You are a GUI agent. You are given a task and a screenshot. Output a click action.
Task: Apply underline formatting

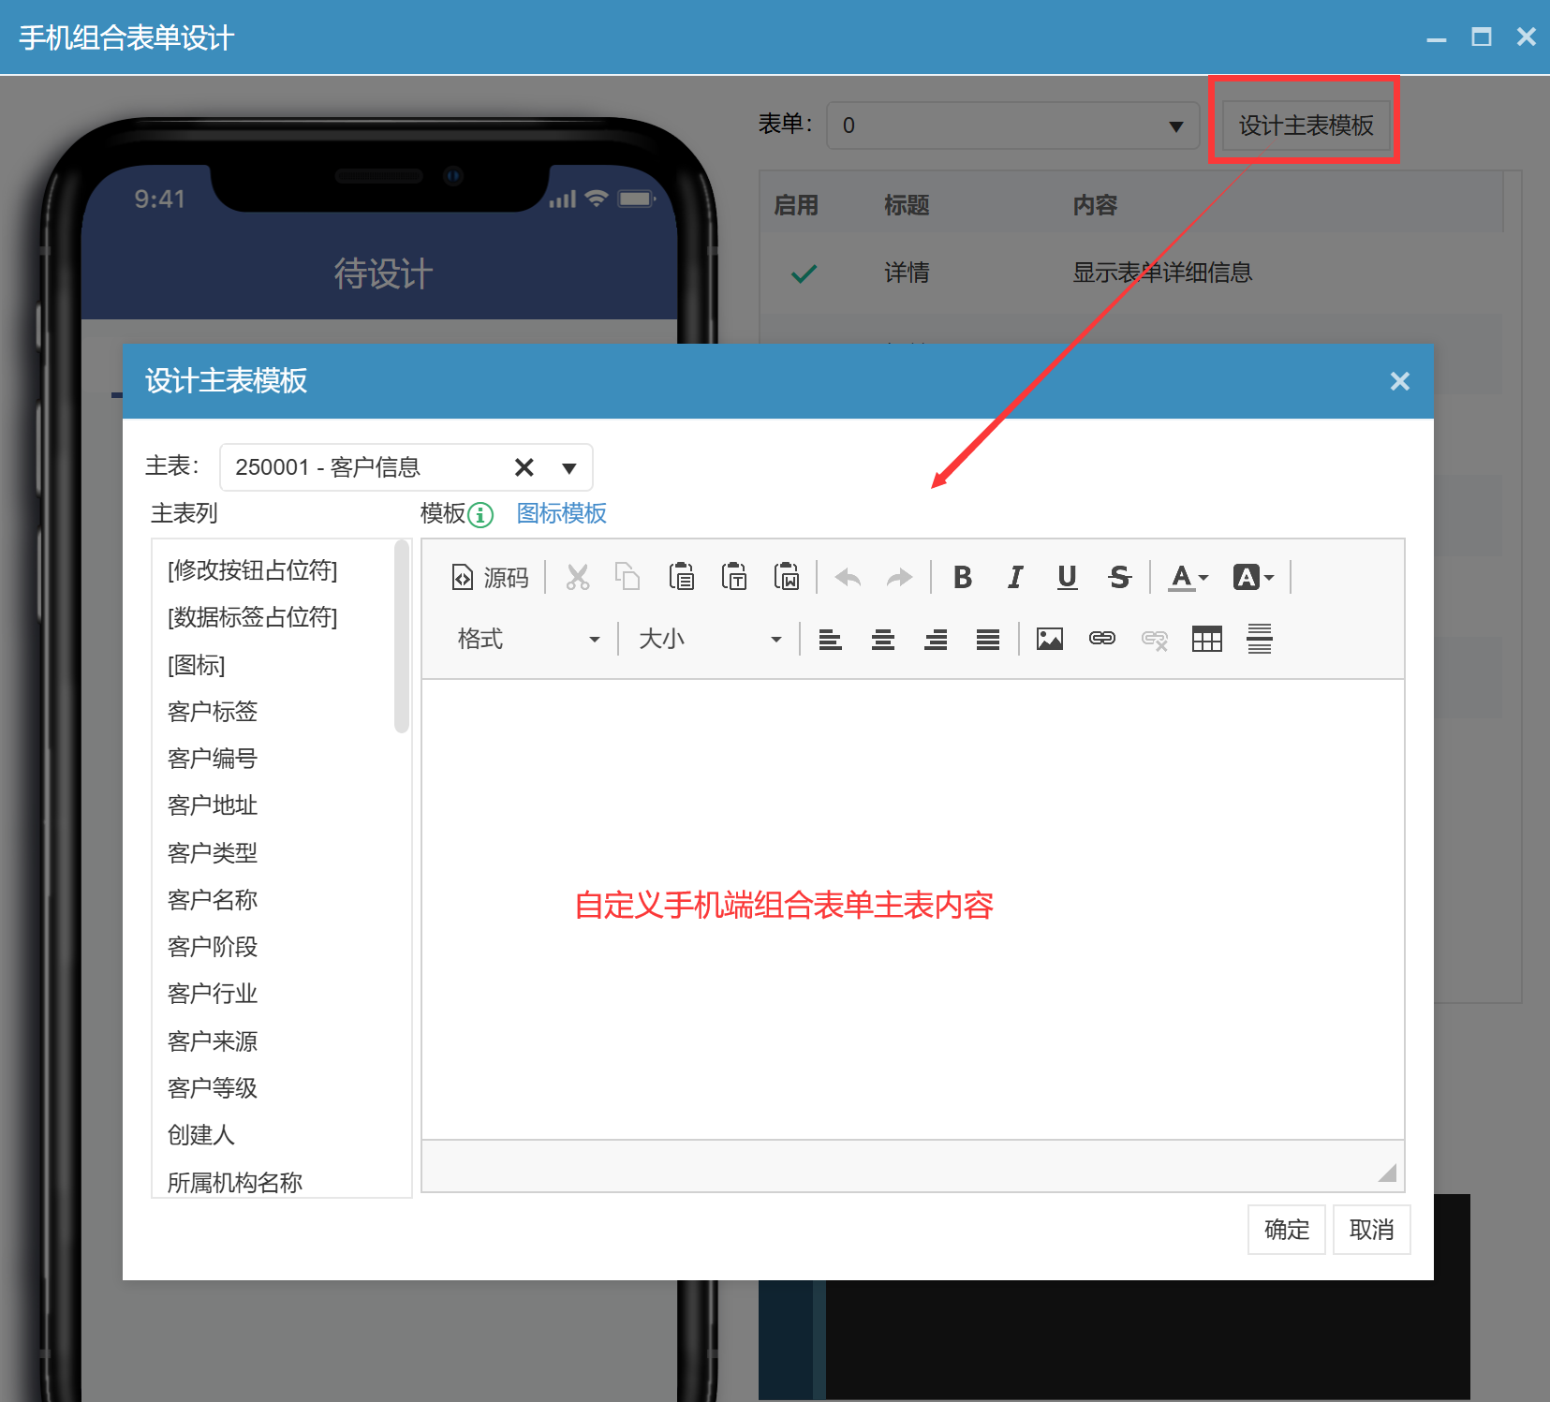click(x=1067, y=578)
